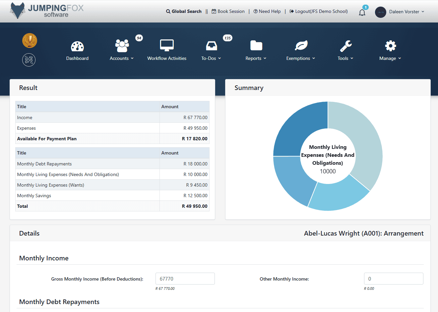438x312 pixels.
Task: Click the 'R 17 820.00' available amount
Action: [195, 139]
